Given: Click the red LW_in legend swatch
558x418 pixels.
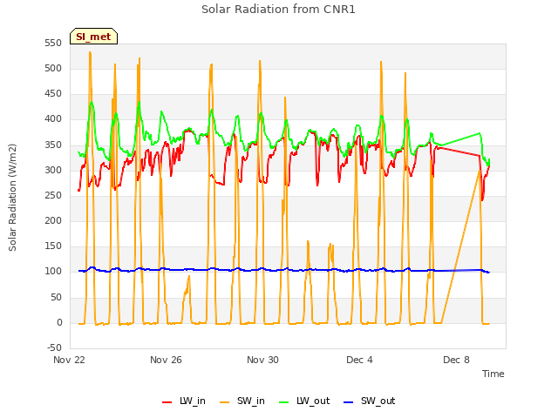Looking at the screenshot, I should [167, 402].
